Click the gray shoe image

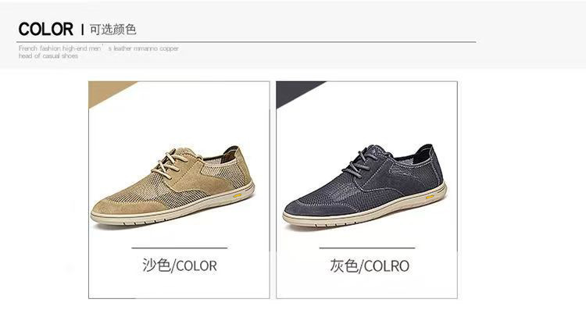point(365,186)
